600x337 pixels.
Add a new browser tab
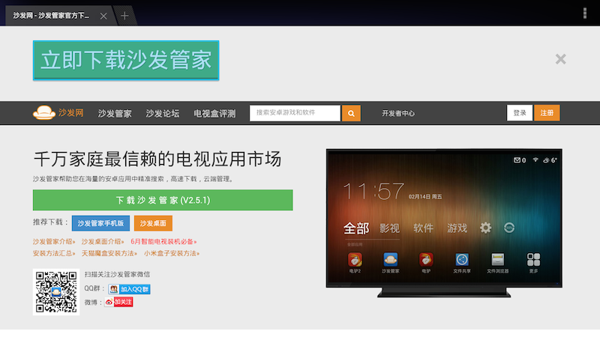coord(124,16)
